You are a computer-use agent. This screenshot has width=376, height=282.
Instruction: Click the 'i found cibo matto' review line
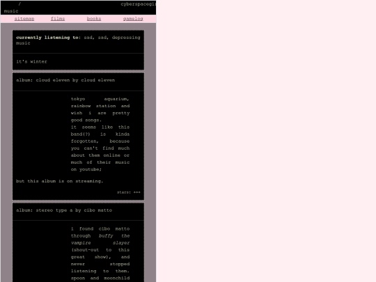click(100, 229)
